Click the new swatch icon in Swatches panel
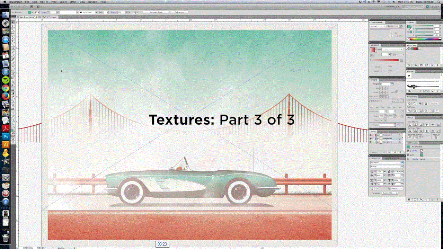 (x=432, y=65)
